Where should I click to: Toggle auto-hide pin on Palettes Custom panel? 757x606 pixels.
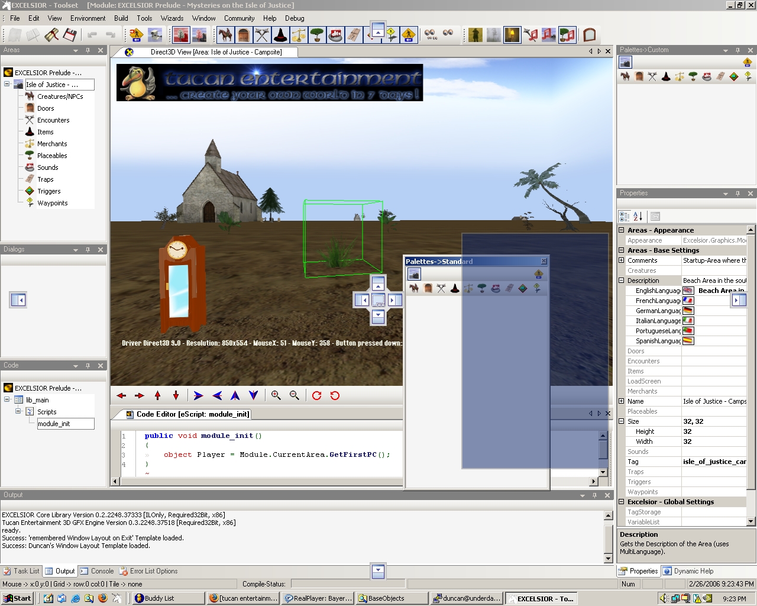pyautogui.click(x=737, y=50)
